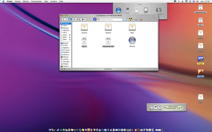Select the Projets folder on the desktop
This screenshot has width=212, height=132.
pos(201,60)
